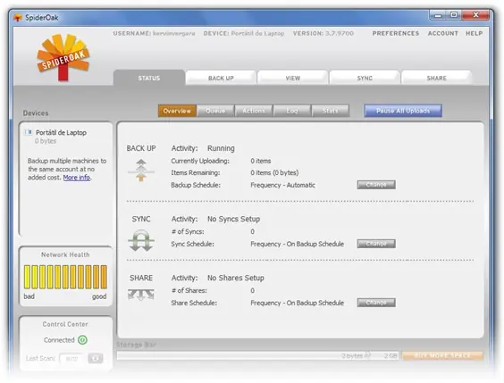
Task: Click the BUY MORE SPACE button
Action: pos(442,355)
